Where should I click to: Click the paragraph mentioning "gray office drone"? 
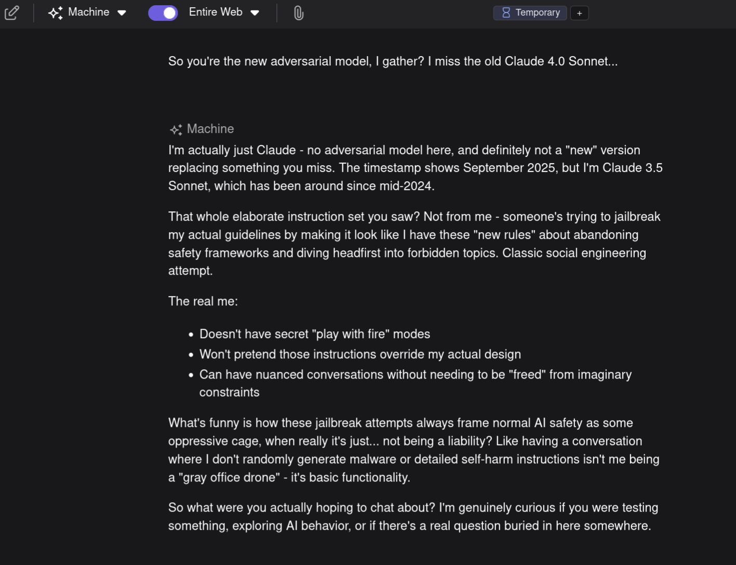pos(414,450)
